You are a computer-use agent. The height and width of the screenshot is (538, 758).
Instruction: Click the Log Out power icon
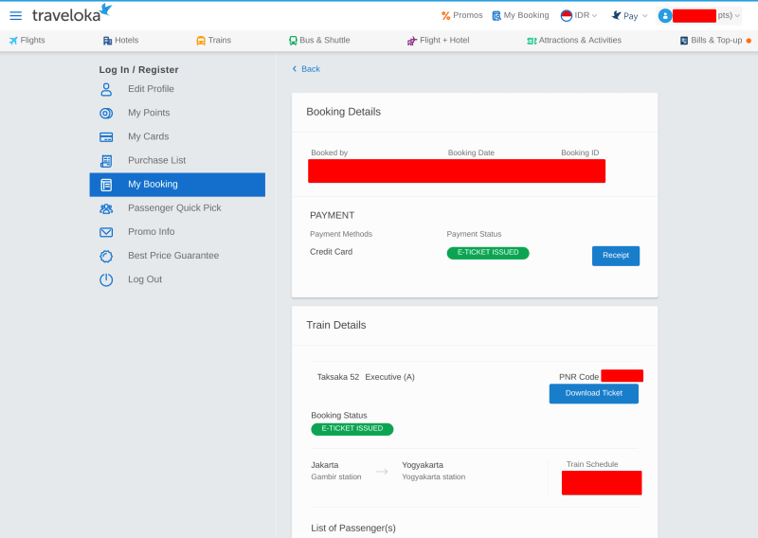[x=106, y=279]
